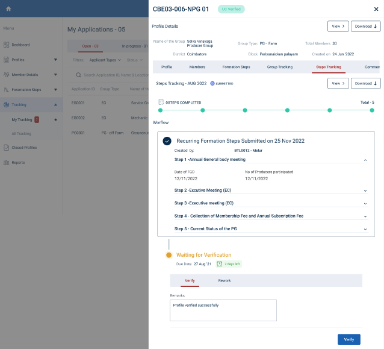This screenshot has width=384, height=349.
Task: Download the Steps Tracking AUG 2022 report
Action: [x=367, y=83]
